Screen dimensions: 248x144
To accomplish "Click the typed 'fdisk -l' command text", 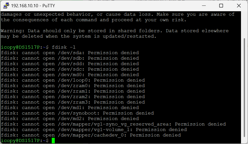I will pos(64,47).
